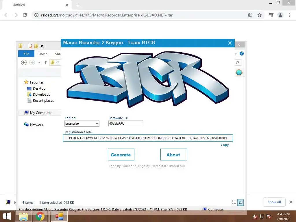Open Chrome profile avatar
Viewport: 296px width, 222px height.
pos(280,15)
